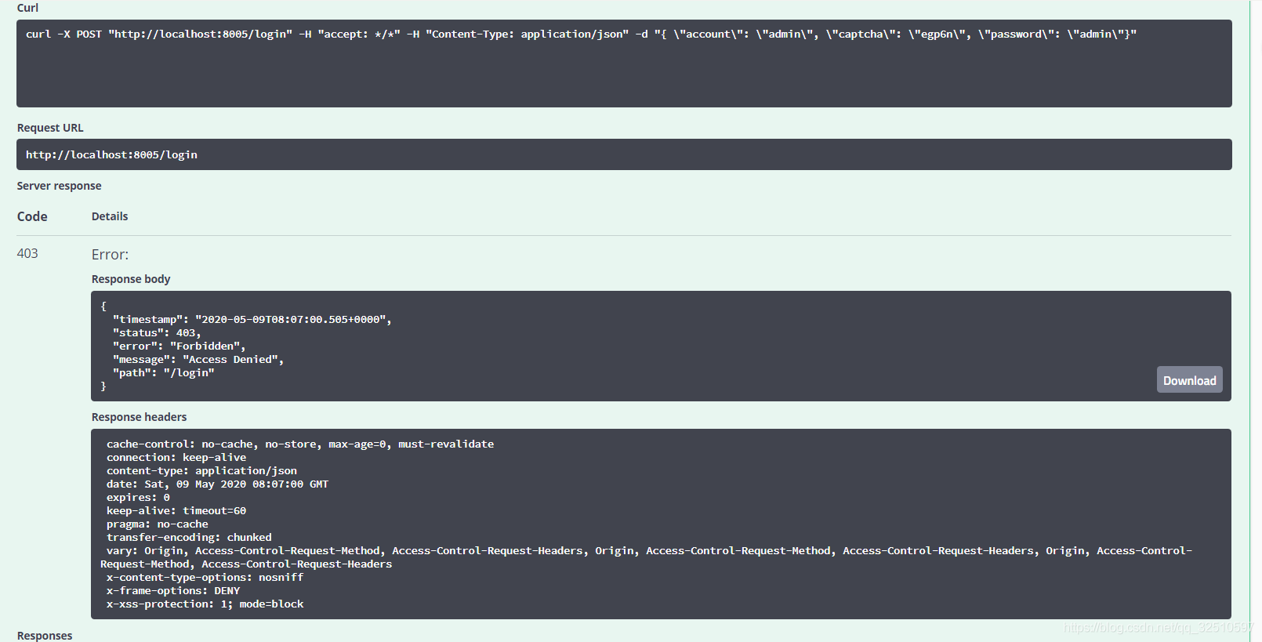Click the timestamp line in response body
This screenshot has width=1262, height=642.
pos(252,320)
